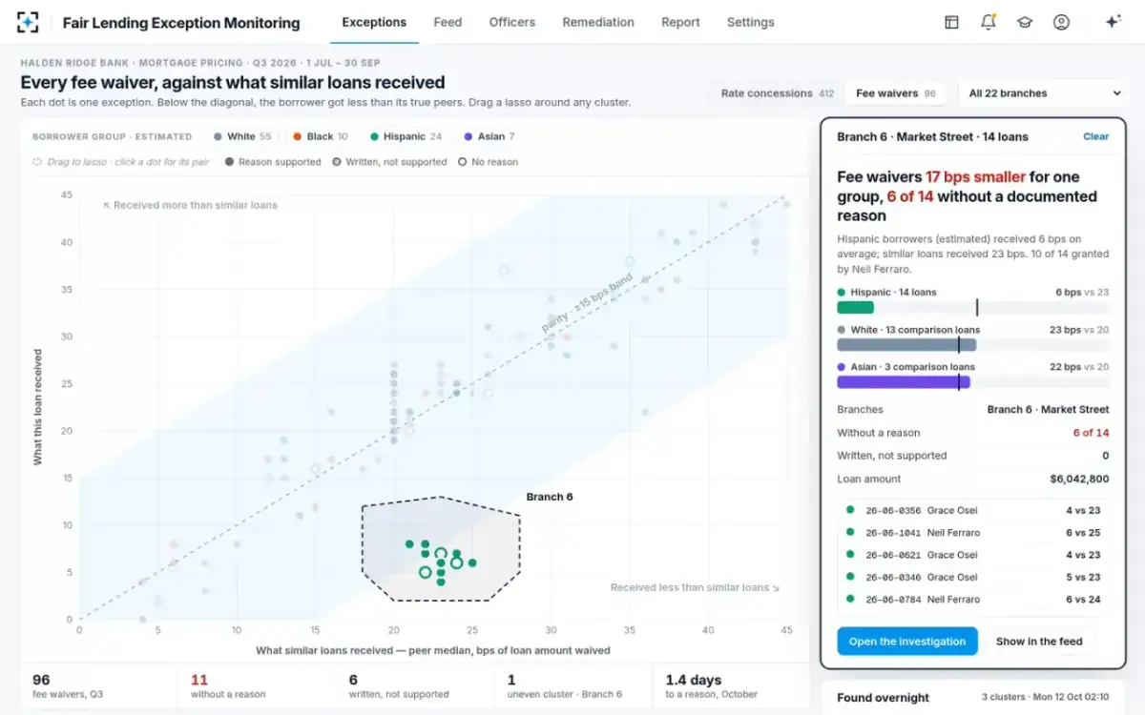1145x715 pixels.
Task: Click the 1.4 days to a reason stat
Action: [x=730, y=686]
